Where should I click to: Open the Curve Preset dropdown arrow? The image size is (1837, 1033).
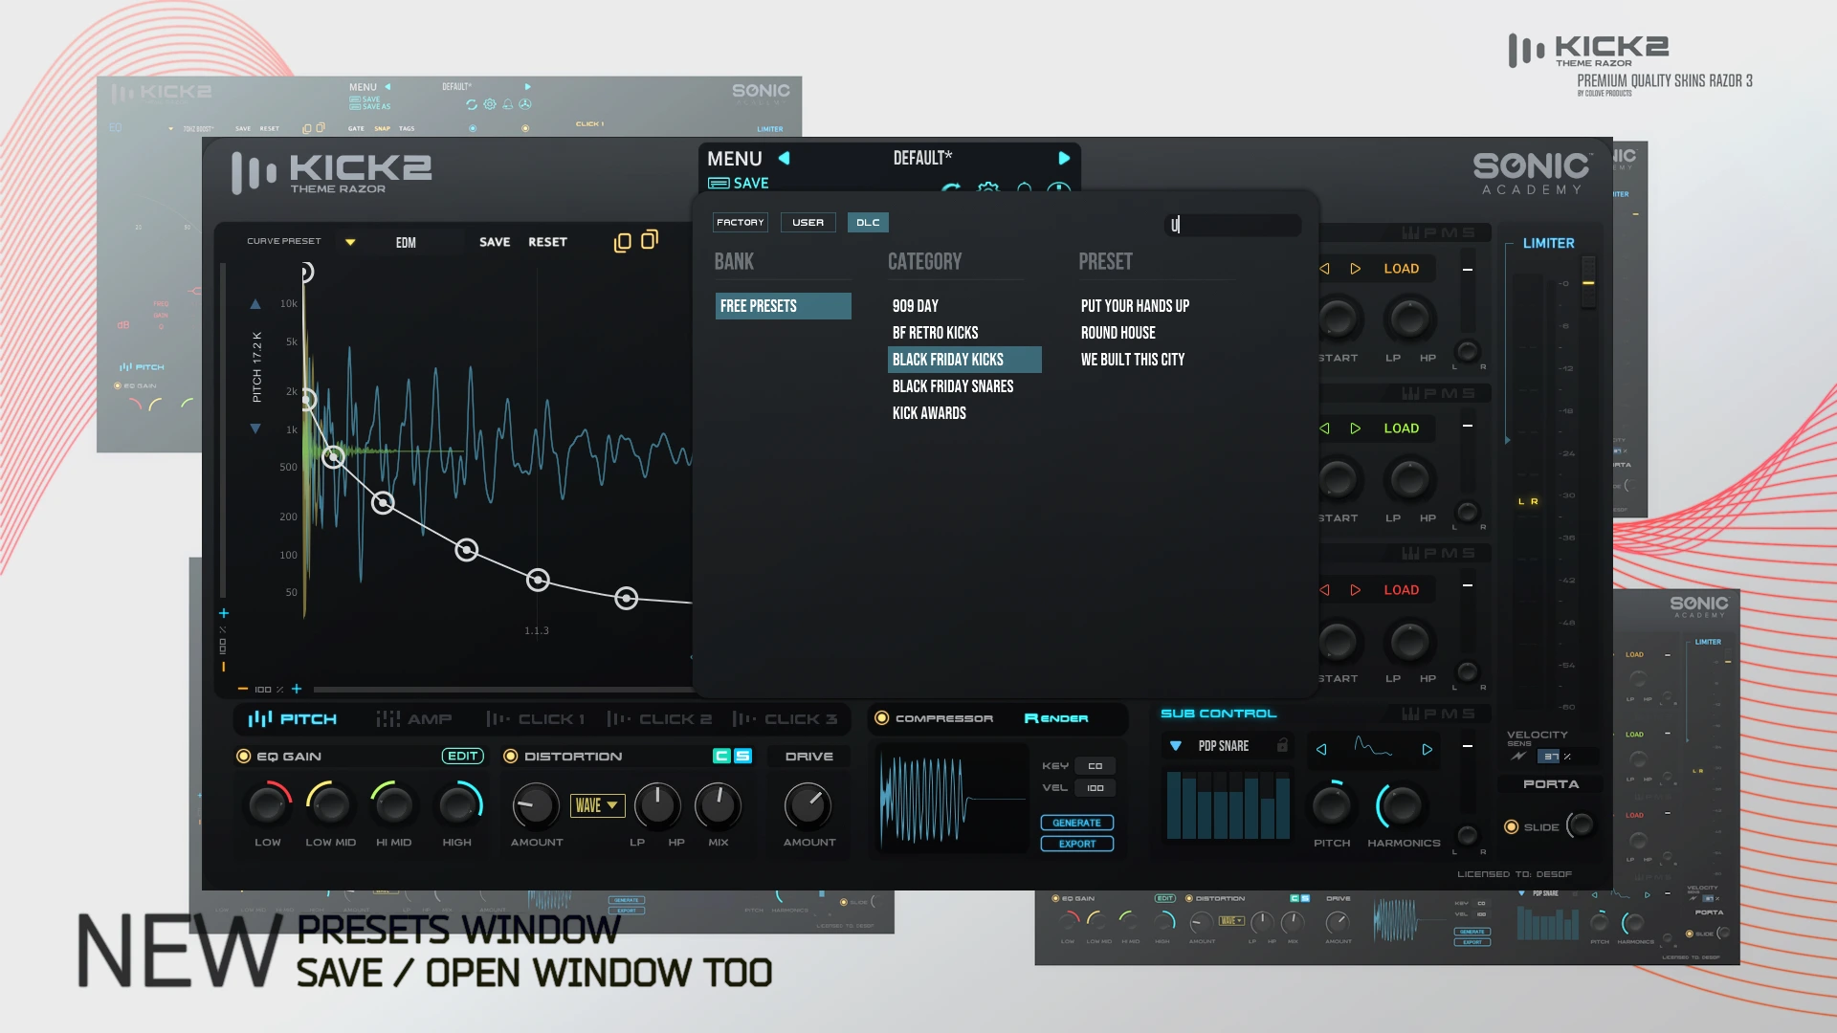pos(350,242)
